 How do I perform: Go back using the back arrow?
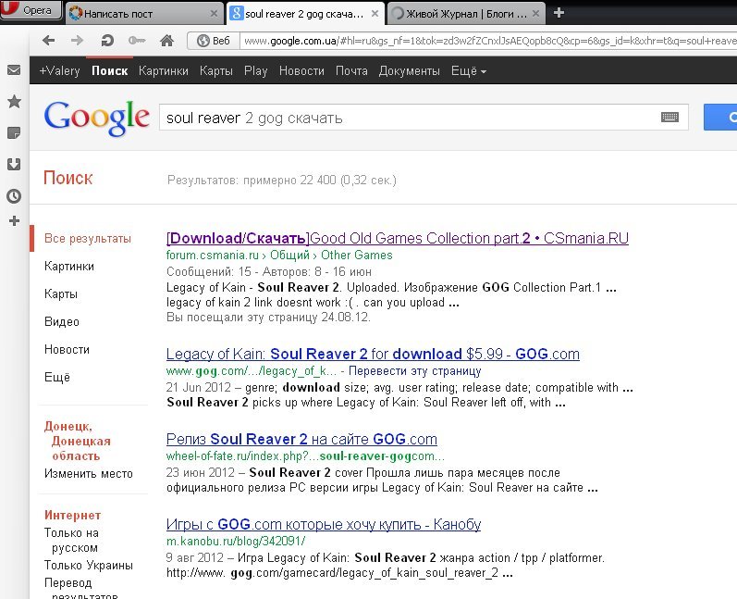tap(49, 41)
